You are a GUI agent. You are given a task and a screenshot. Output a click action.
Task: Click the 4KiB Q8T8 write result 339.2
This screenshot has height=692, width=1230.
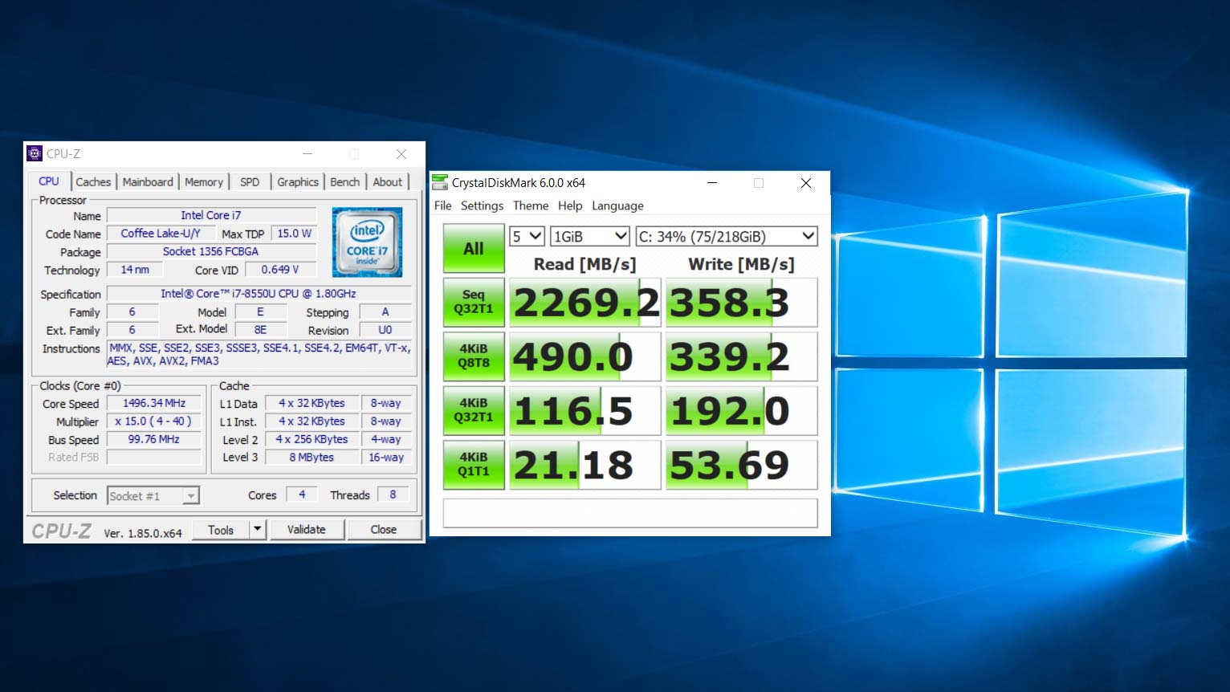point(741,356)
